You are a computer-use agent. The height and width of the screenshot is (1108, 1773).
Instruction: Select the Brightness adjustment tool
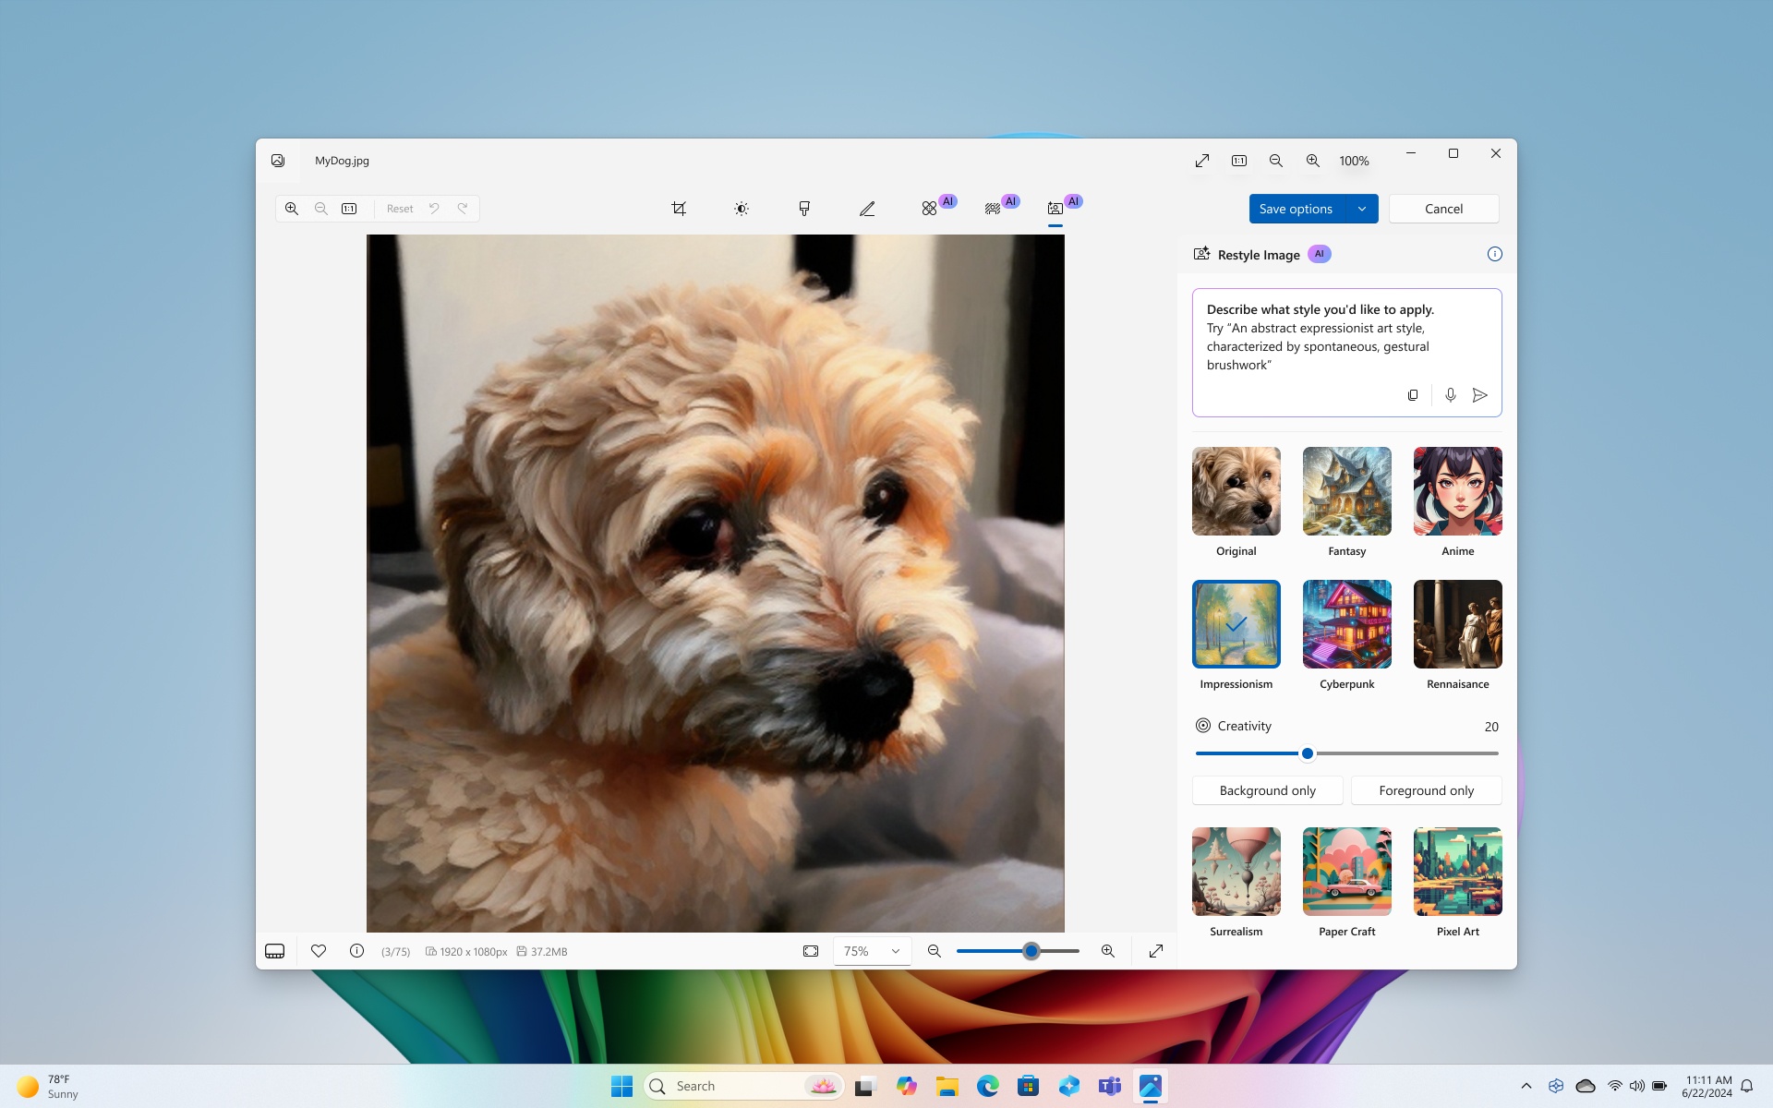(x=741, y=208)
